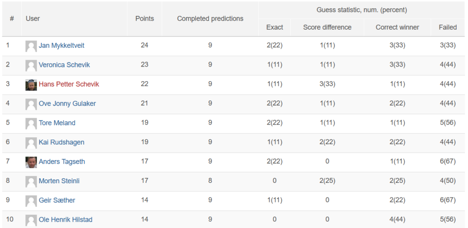468x228 pixels.
Task: Click Kai Rudshagen's avatar icon
Action: coord(31,143)
